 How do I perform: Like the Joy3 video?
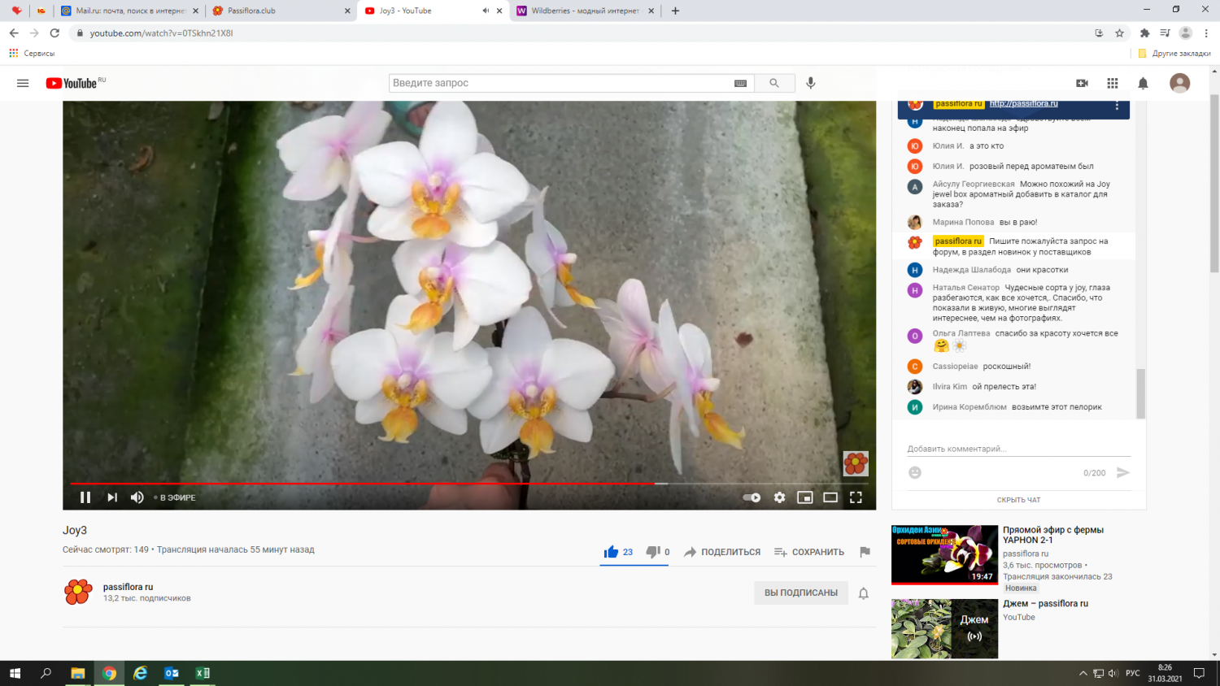pyautogui.click(x=612, y=552)
